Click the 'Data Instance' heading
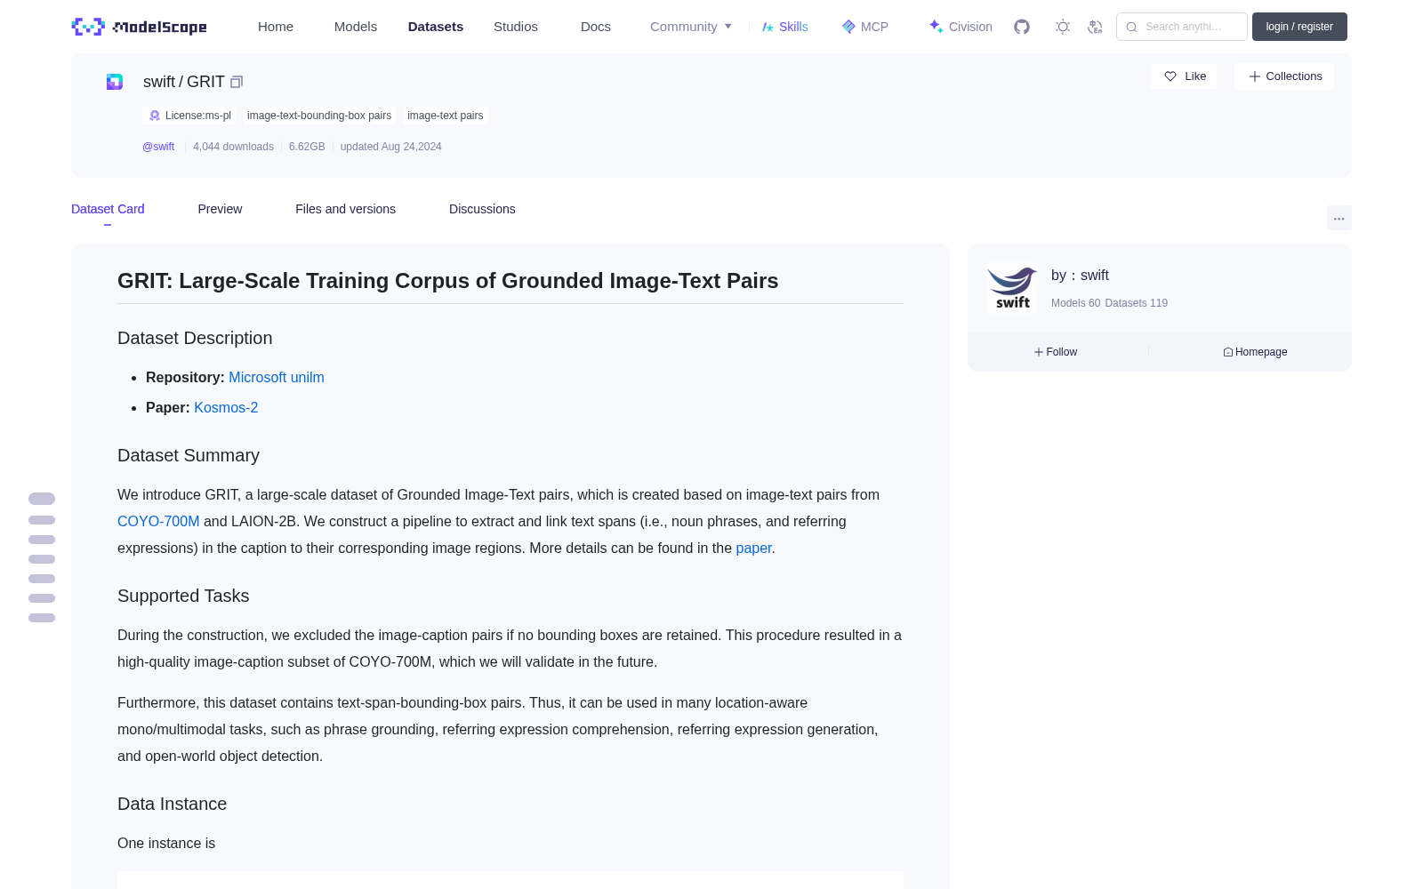The image size is (1423, 889). [x=172, y=804]
